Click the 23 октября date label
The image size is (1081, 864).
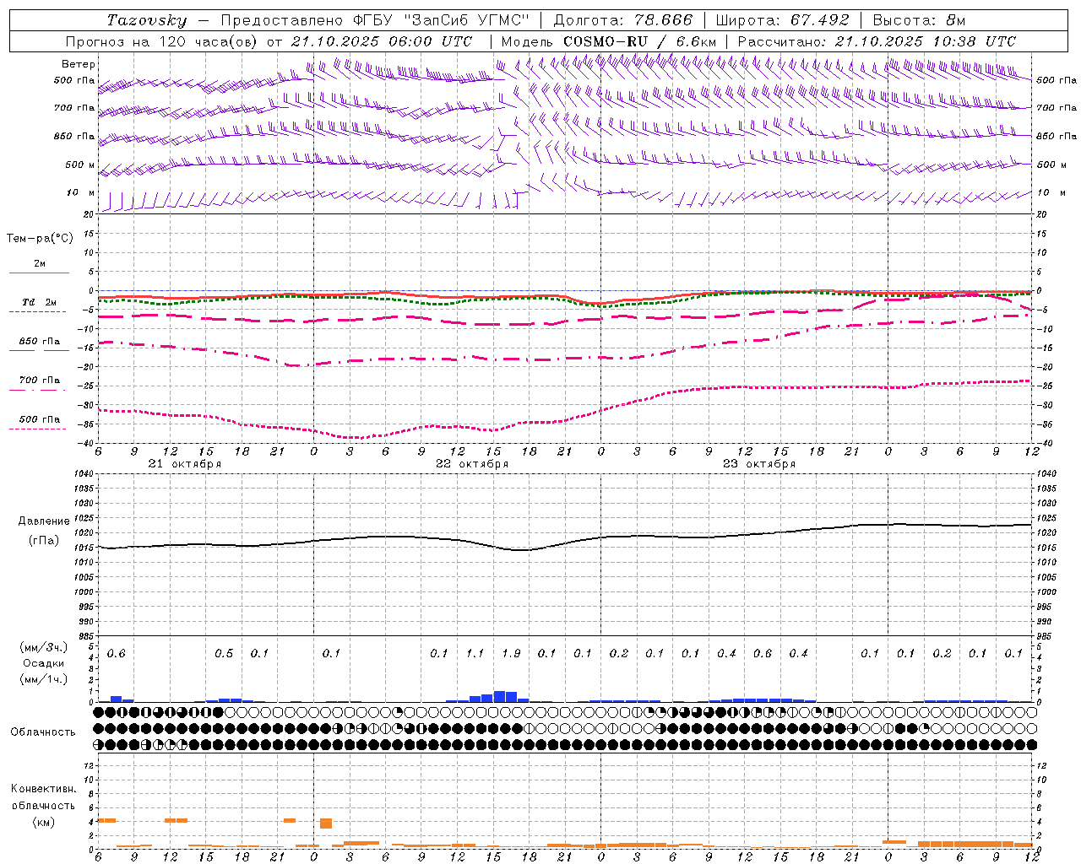tap(759, 464)
